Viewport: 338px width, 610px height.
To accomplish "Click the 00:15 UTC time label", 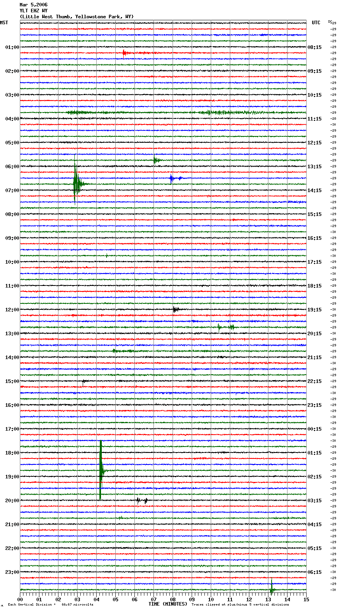I will 315,429.
